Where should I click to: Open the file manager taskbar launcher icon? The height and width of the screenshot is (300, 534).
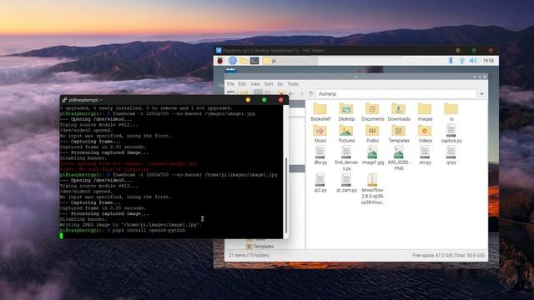click(x=243, y=61)
